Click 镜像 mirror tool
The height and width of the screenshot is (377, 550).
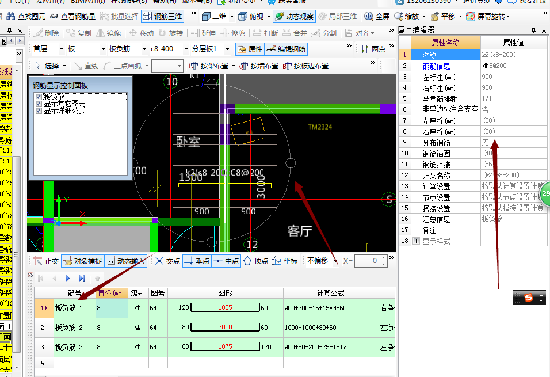click(109, 33)
